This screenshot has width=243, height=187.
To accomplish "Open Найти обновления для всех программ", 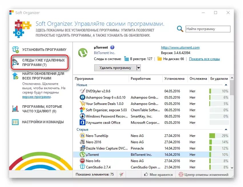I will coord(43,76).
